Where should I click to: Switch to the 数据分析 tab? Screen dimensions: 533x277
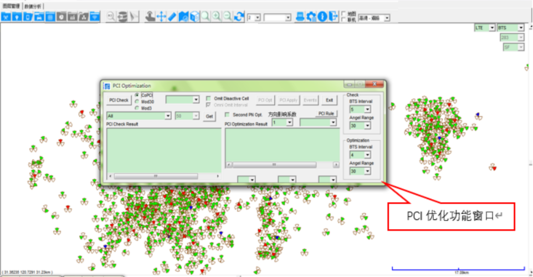[x=33, y=6]
